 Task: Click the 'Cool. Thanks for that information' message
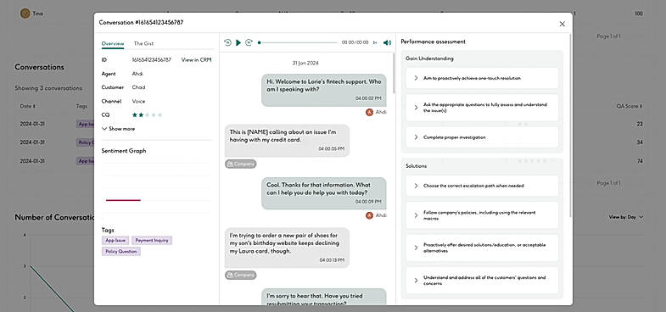(x=324, y=193)
